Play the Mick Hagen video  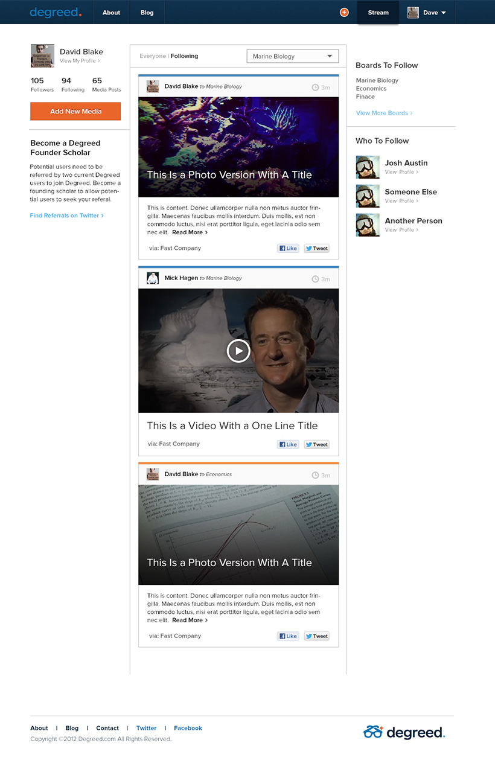point(238,351)
